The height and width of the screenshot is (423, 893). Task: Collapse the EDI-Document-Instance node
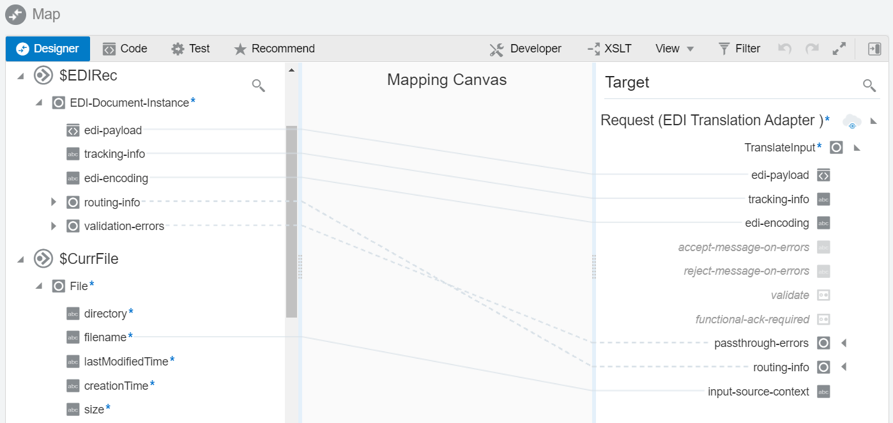[x=39, y=103]
